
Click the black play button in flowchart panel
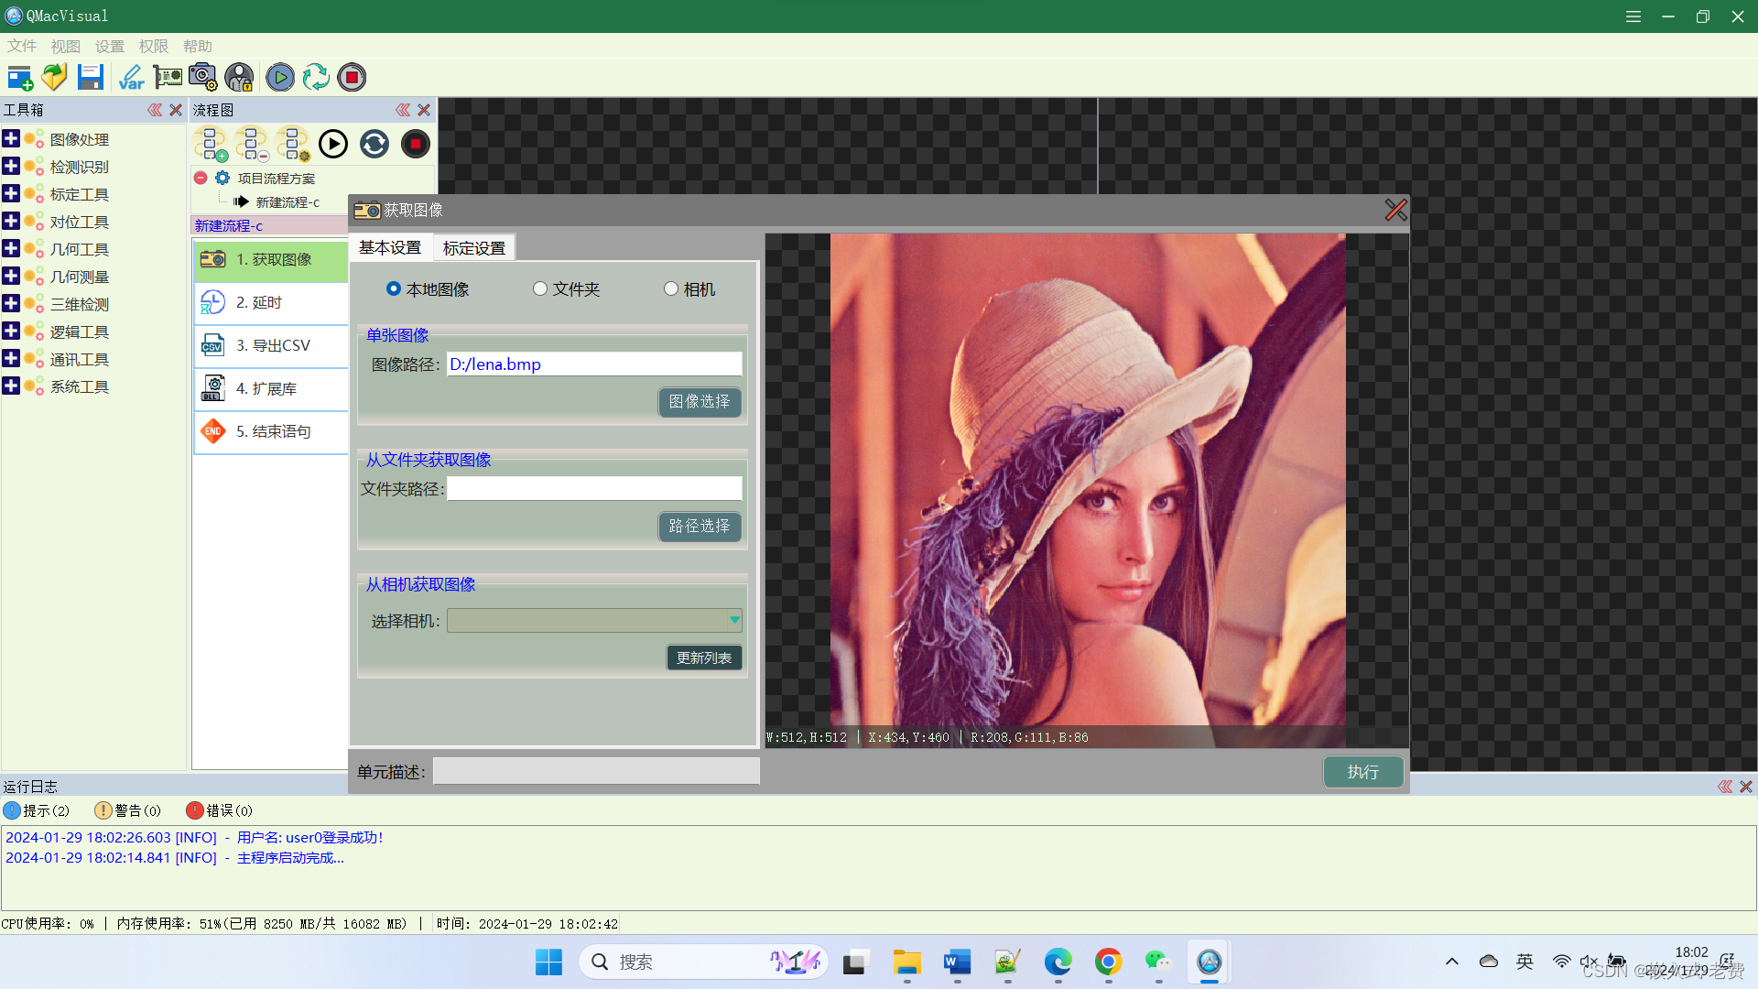click(x=333, y=144)
